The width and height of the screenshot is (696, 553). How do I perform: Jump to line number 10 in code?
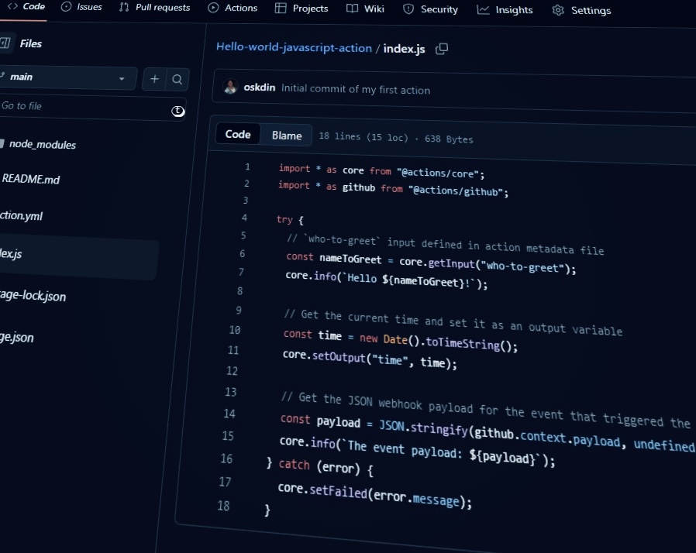coord(234,330)
